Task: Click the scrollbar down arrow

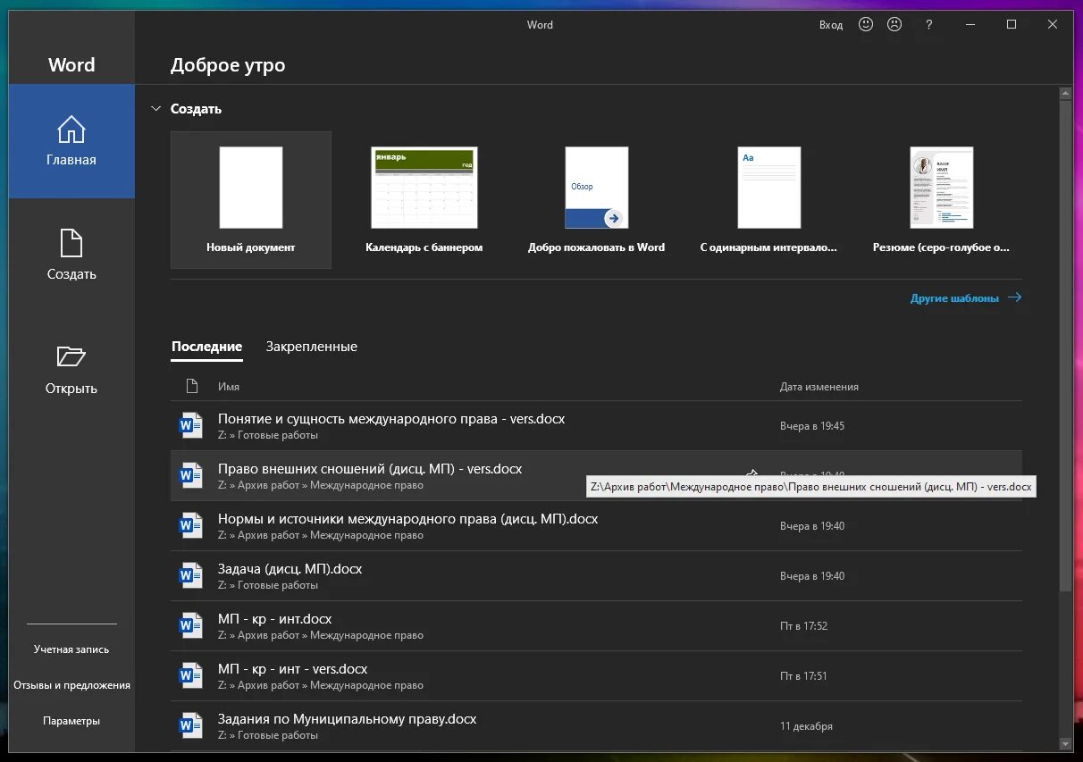Action: coord(1065,743)
